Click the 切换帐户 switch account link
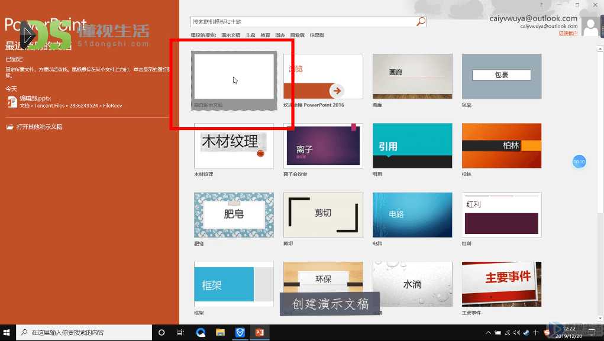The image size is (604, 341). pyautogui.click(x=568, y=33)
